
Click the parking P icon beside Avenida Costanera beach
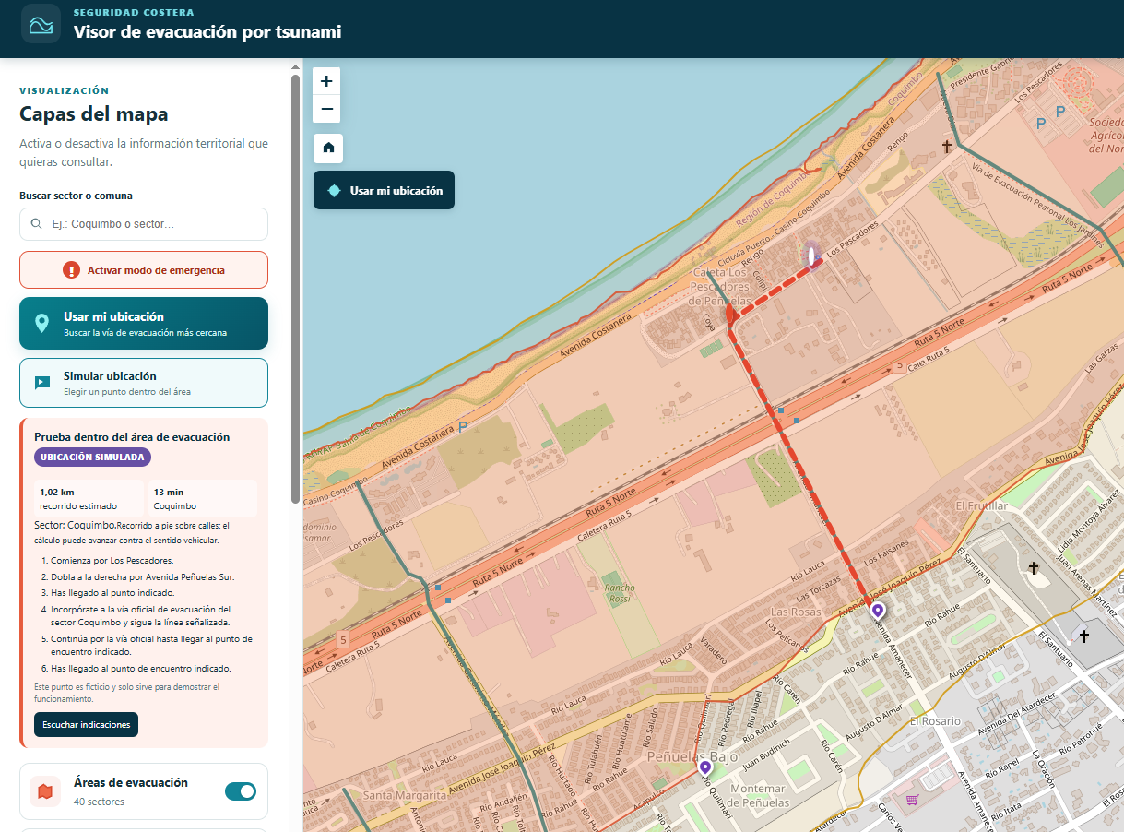coord(463,427)
